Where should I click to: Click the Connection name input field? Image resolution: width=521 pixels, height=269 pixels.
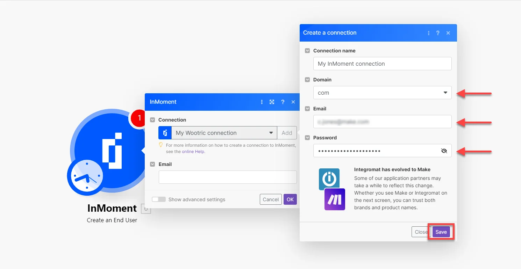[383, 64]
